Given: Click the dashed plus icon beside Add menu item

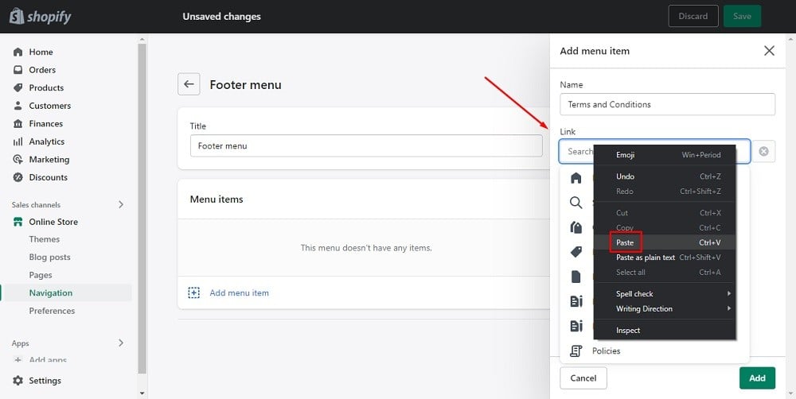Looking at the screenshot, I should click(x=194, y=292).
